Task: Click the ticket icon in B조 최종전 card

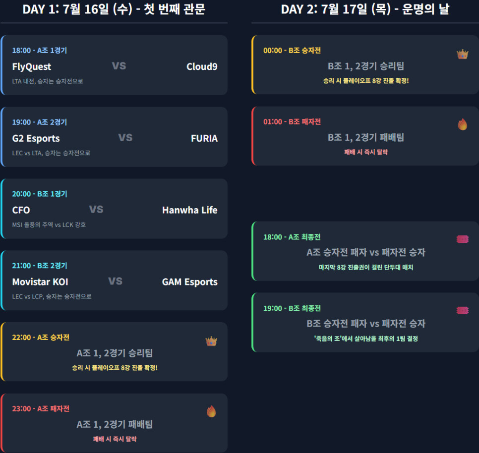Action: pyautogui.click(x=462, y=310)
